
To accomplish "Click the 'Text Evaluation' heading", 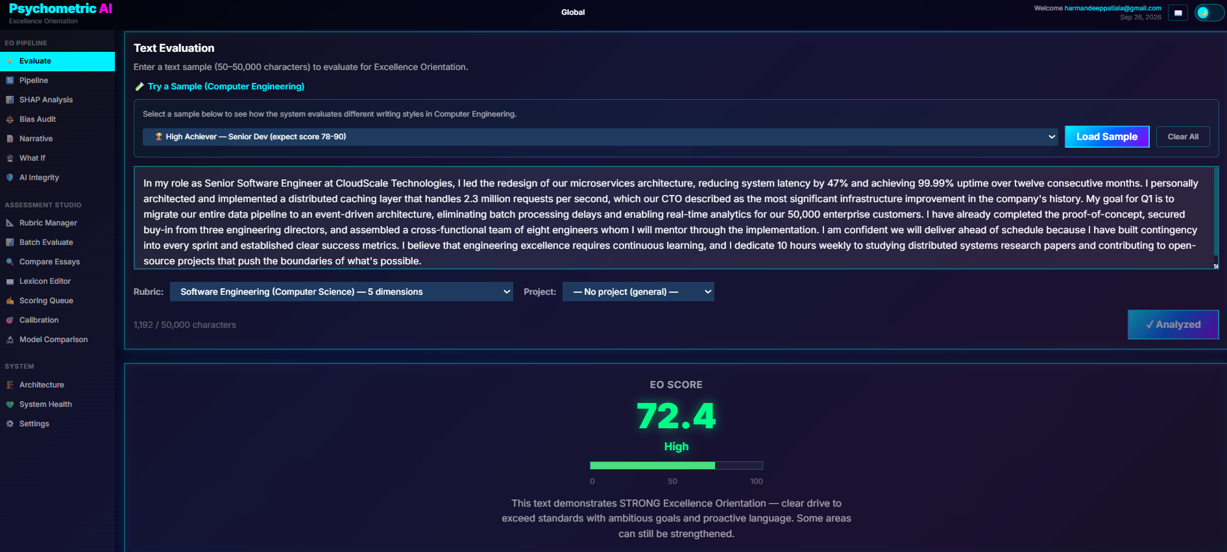I will tap(174, 48).
